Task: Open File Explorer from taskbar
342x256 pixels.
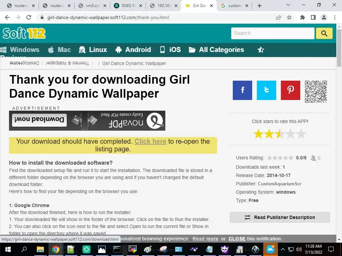Action: click(x=40, y=249)
